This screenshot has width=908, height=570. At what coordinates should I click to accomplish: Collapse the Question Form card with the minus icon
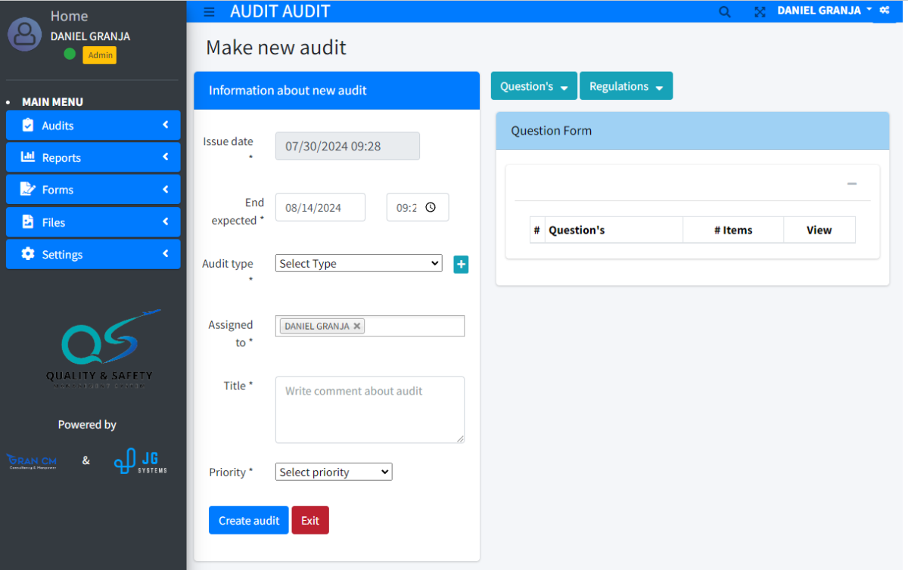click(x=852, y=184)
